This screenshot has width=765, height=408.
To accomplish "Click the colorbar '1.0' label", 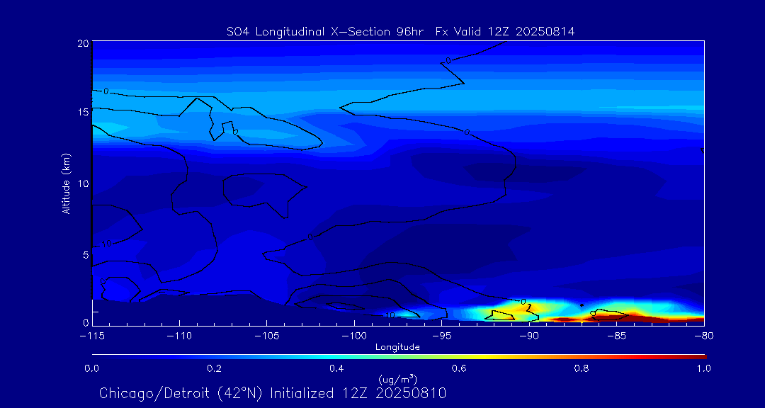I will click(703, 369).
